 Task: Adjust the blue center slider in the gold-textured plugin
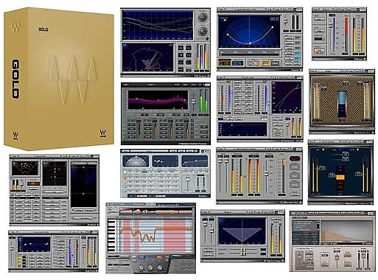(x=342, y=104)
